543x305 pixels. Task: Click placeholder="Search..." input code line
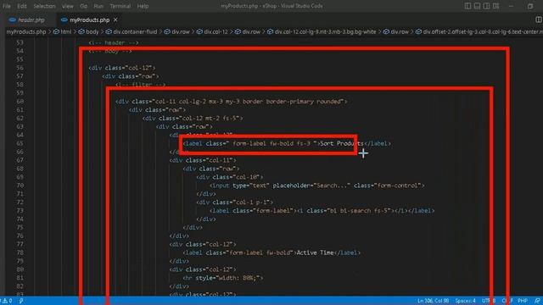point(316,186)
